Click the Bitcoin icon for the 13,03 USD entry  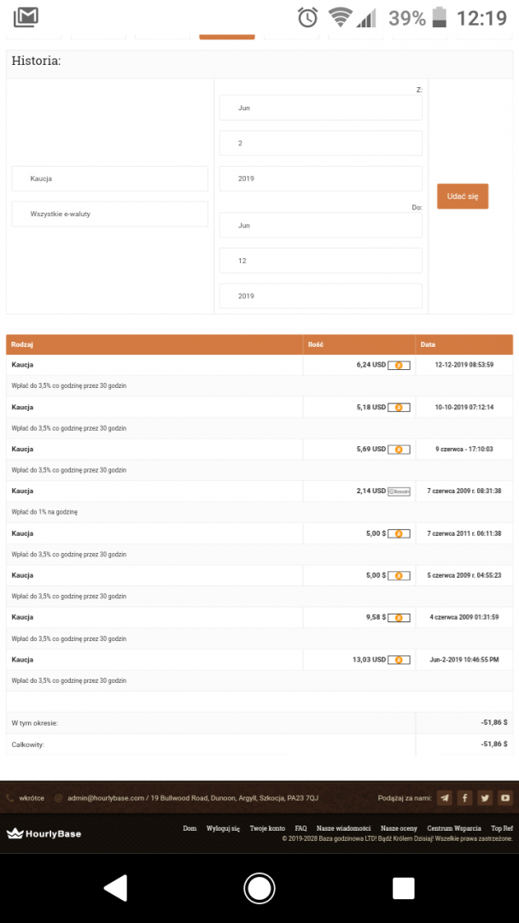point(397,659)
